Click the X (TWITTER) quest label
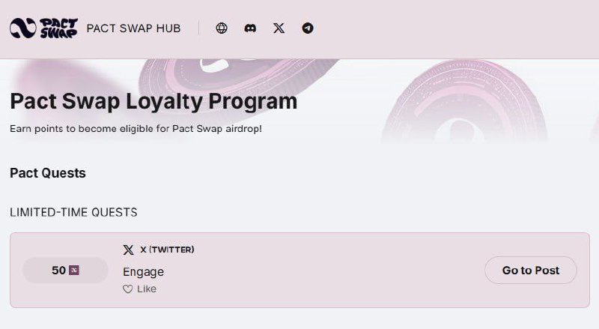The image size is (599, 329). [x=167, y=250]
